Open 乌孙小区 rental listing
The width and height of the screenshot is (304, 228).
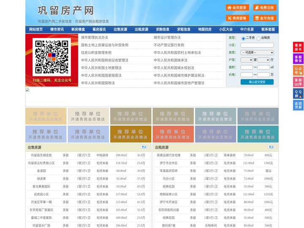[168, 179]
